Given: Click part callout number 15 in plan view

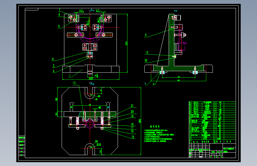Looking at the screenshot, I should 133,137.
